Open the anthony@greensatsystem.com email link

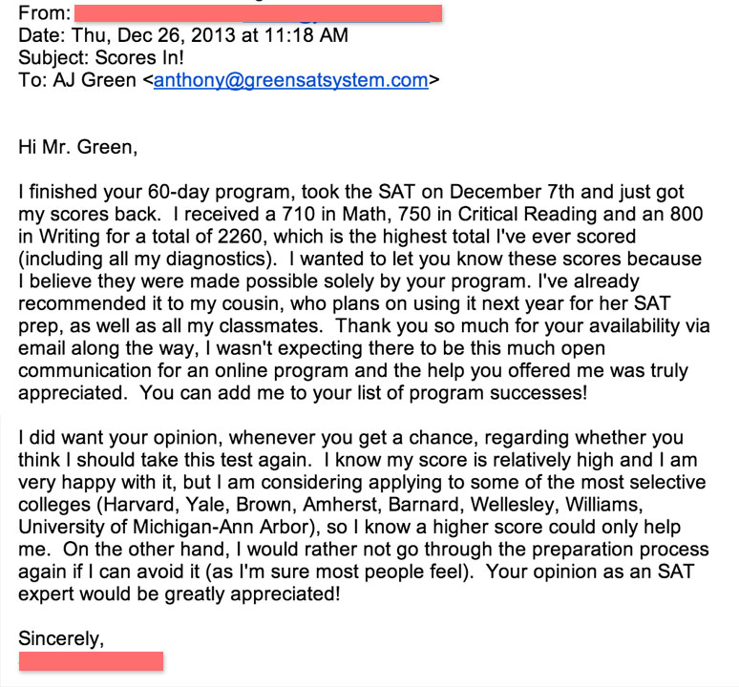[291, 80]
